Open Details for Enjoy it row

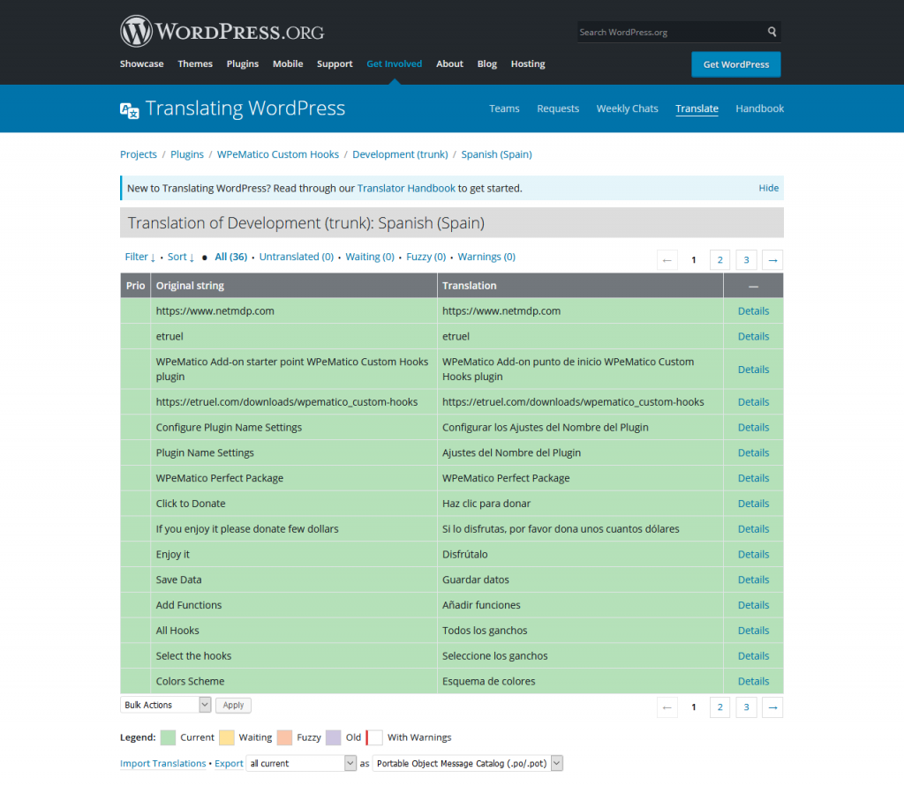pyautogui.click(x=754, y=554)
